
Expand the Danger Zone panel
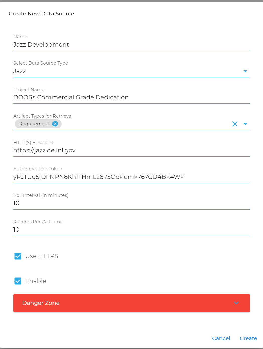point(236,303)
